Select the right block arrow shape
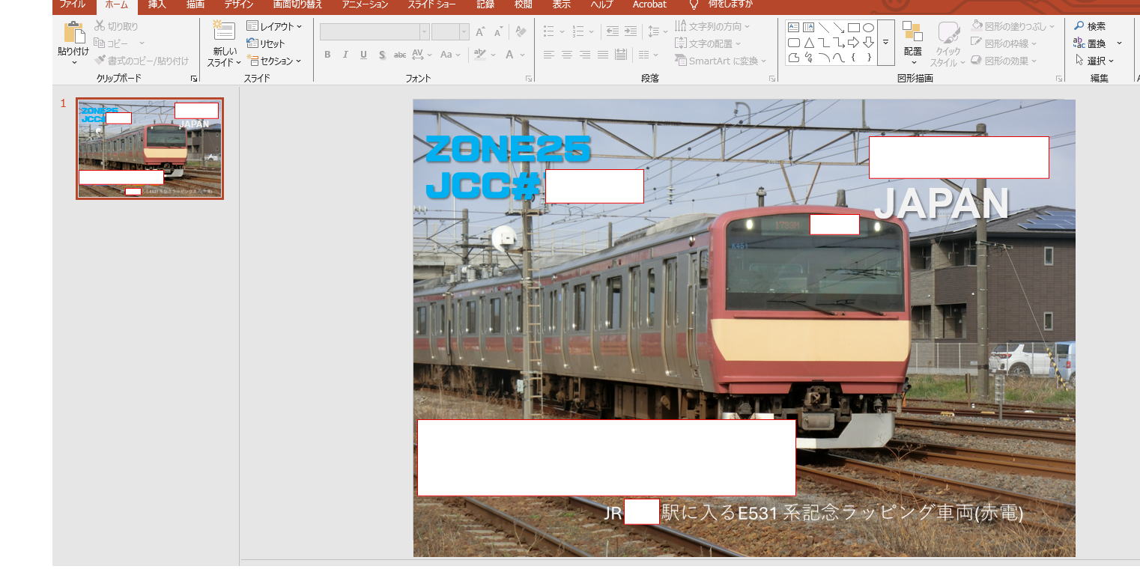The width and height of the screenshot is (1140, 578). point(854,43)
